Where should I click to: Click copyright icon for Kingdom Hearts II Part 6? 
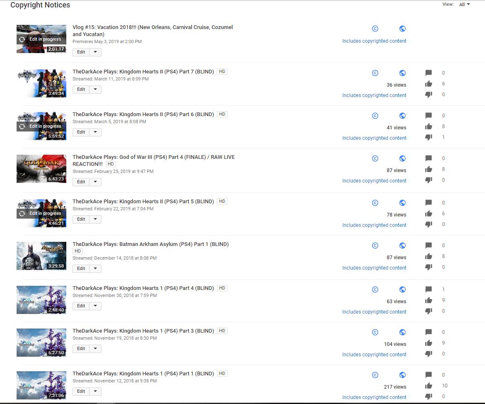375,116
